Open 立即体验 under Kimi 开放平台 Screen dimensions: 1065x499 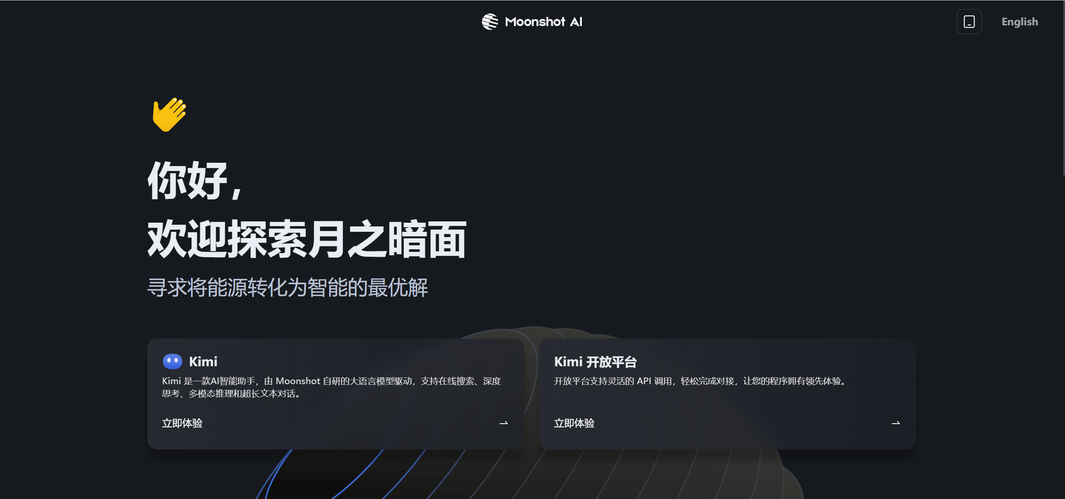coord(574,423)
